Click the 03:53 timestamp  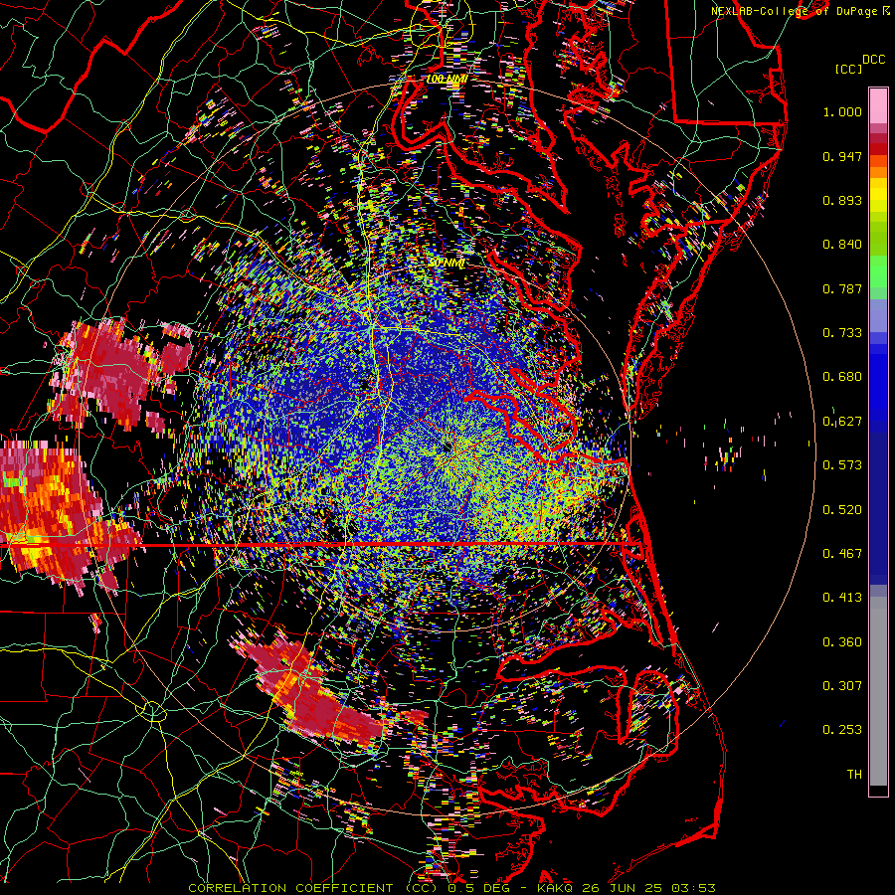click(695, 888)
